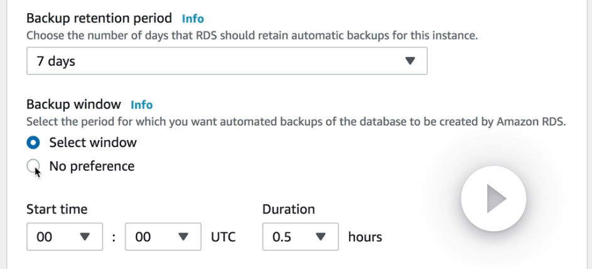Viewport: 592px width, 269px height.
Task: Click the retention days description text
Action: [x=252, y=35]
